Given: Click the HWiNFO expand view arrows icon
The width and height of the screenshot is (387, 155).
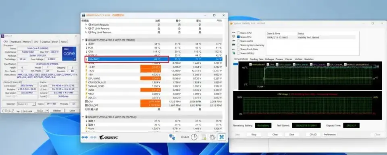Looking at the screenshot, I should [85, 137].
